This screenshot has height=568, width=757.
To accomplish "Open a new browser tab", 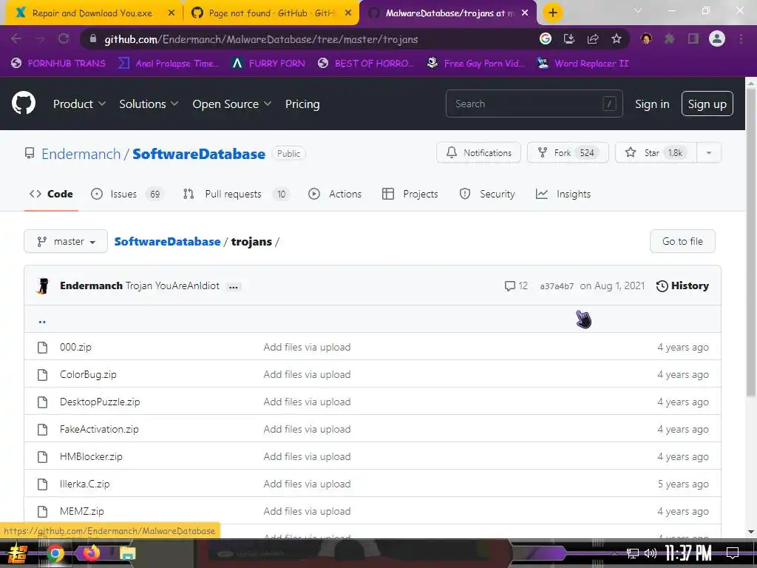I will [553, 13].
